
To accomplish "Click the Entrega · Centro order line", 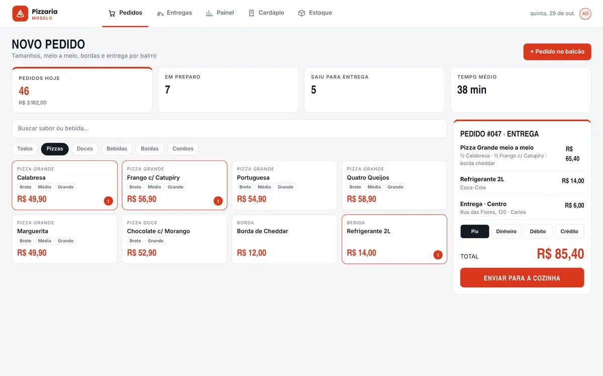I will click(522, 208).
